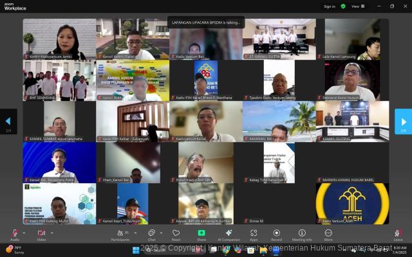The image size is (412, 257).
Task: Click the green encryption shield icon
Action: click(343, 6)
